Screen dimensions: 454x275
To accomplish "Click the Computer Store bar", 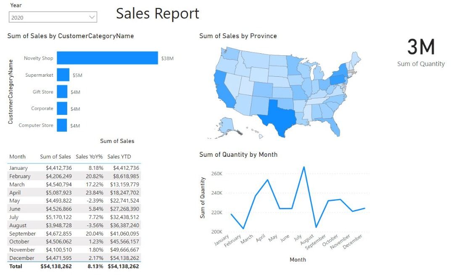I will click(x=62, y=125).
